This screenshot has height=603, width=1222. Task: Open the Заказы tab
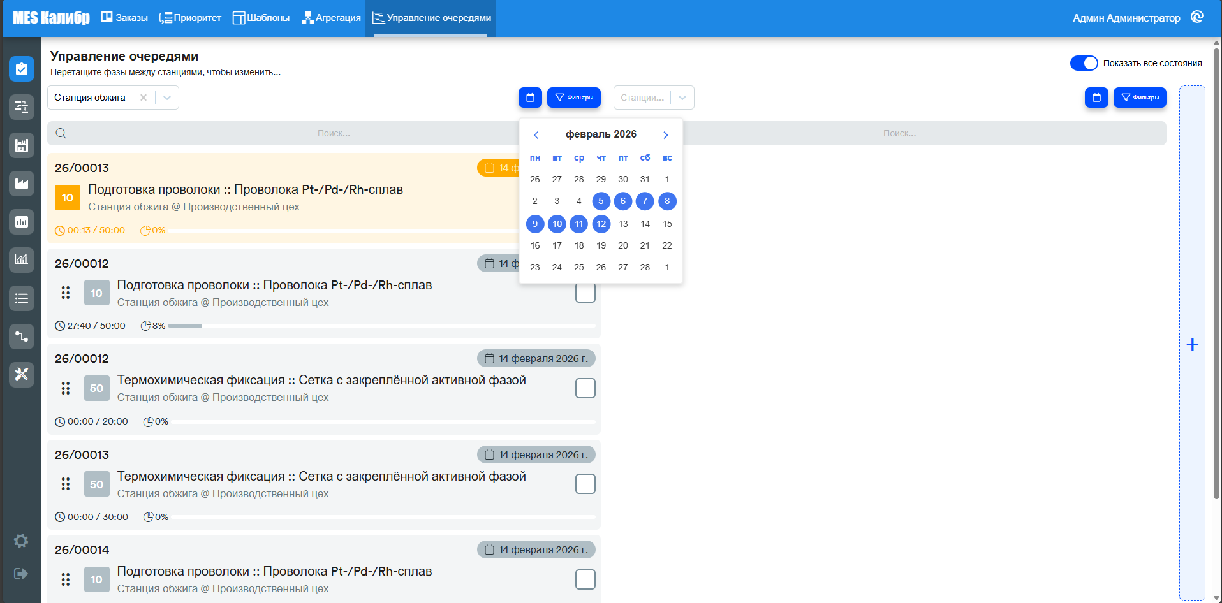(124, 18)
